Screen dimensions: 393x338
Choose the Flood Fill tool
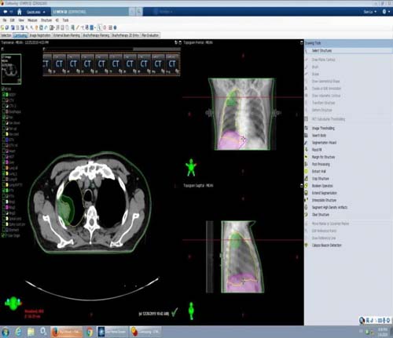(x=317, y=150)
